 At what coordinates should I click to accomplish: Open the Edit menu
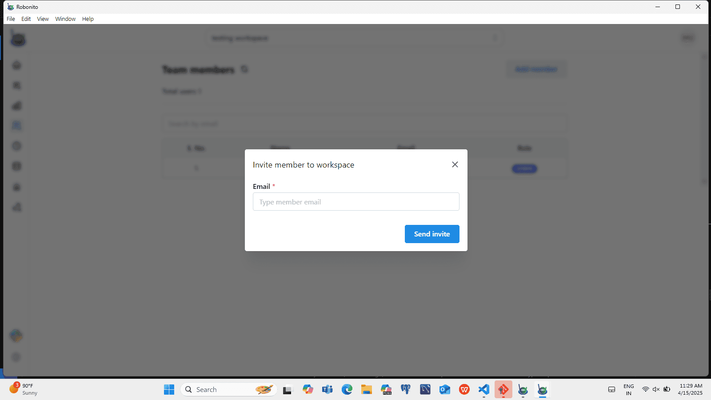[x=26, y=19]
